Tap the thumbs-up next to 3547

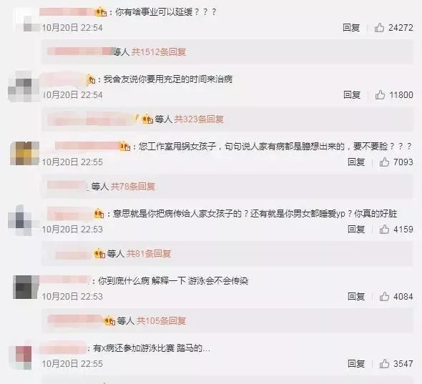pyautogui.click(x=384, y=363)
